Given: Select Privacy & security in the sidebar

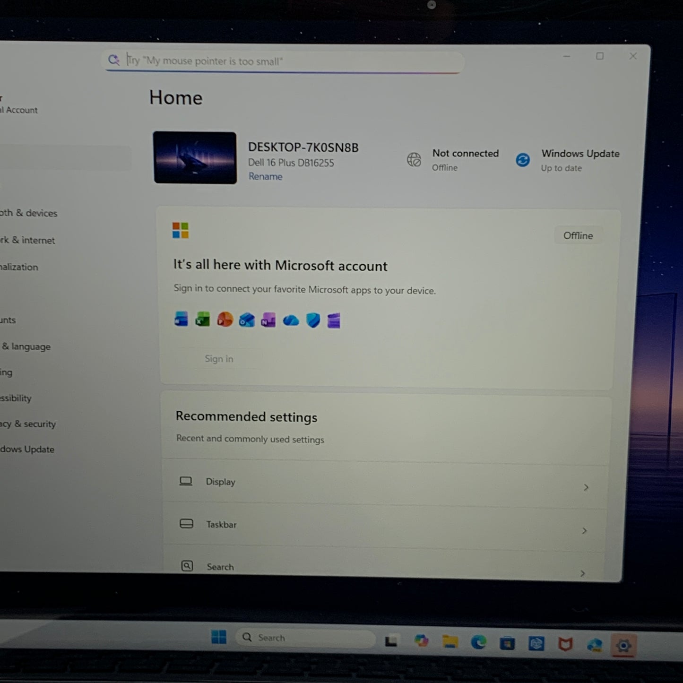Looking at the screenshot, I should (27, 424).
